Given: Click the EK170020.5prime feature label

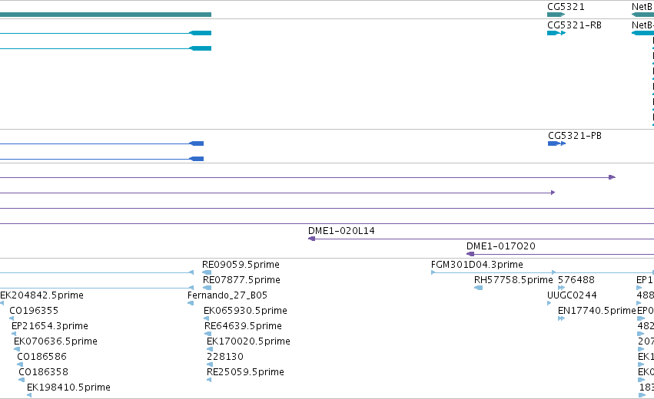Looking at the screenshot, I should pos(248,341).
